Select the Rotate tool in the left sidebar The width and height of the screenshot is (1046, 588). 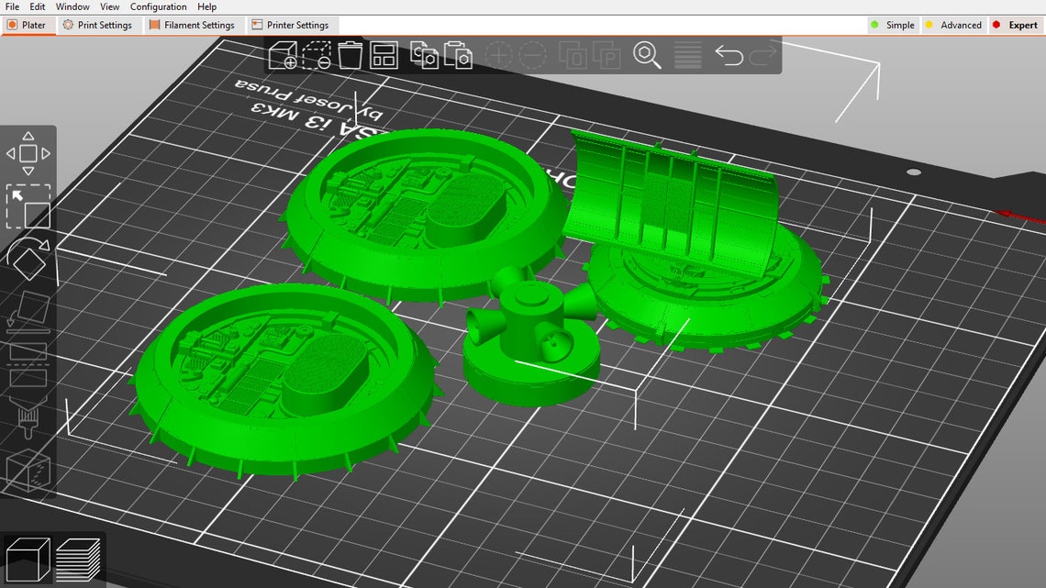[28, 259]
